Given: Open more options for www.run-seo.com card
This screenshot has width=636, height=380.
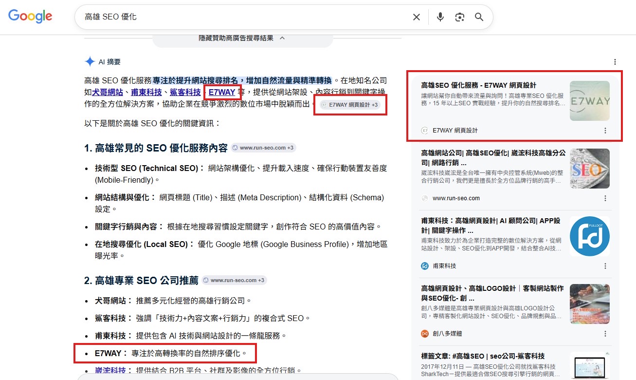Looking at the screenshot, I should tap(605, 198).
